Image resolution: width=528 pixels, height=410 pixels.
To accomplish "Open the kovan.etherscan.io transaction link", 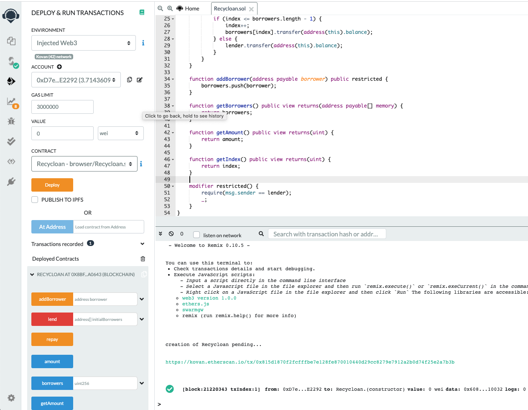I will (310, 362).
